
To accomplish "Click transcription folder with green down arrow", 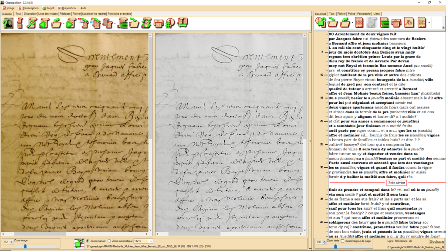I will 333,23.
